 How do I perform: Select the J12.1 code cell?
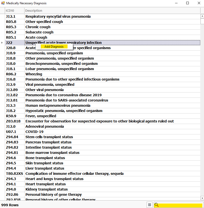15,16
